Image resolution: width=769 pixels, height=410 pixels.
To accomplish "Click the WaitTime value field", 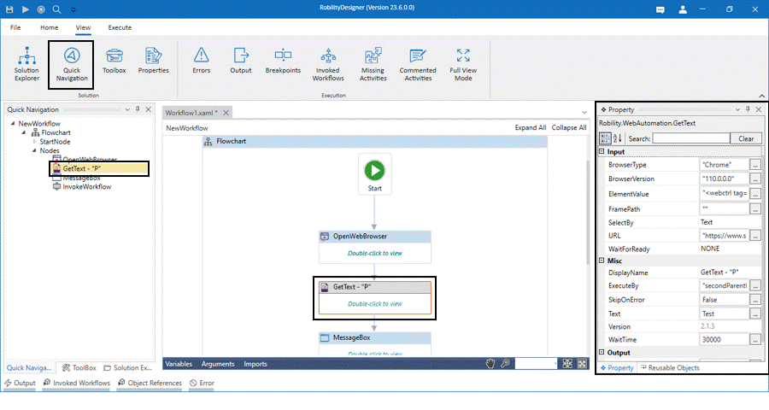I will pyautogui.click(x=724, y=339).
